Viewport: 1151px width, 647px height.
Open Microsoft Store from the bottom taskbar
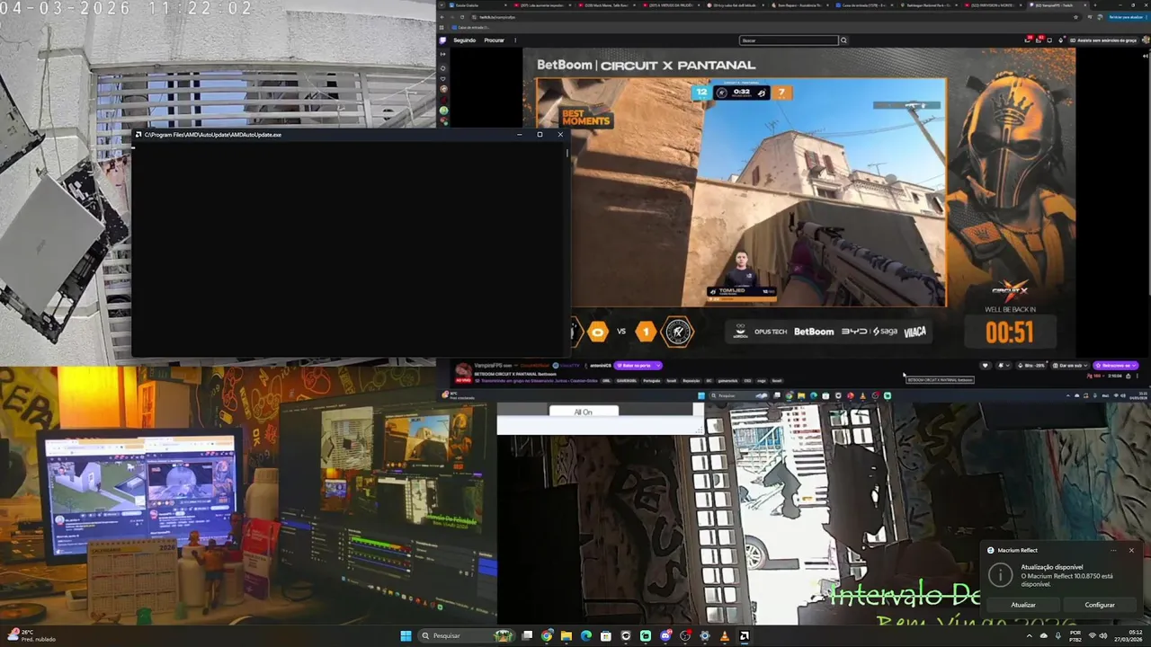pos(606,635)
